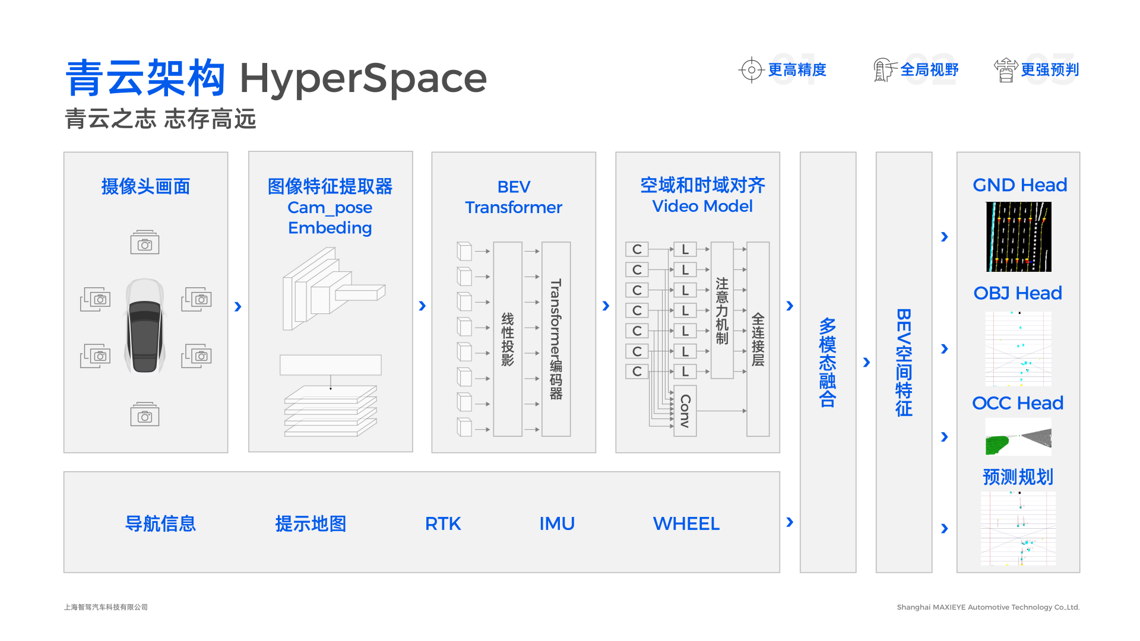This screenshot has width=1140, height=641.
Task: Click the 注意力机制 block
Action: click(x=722, y=310)
